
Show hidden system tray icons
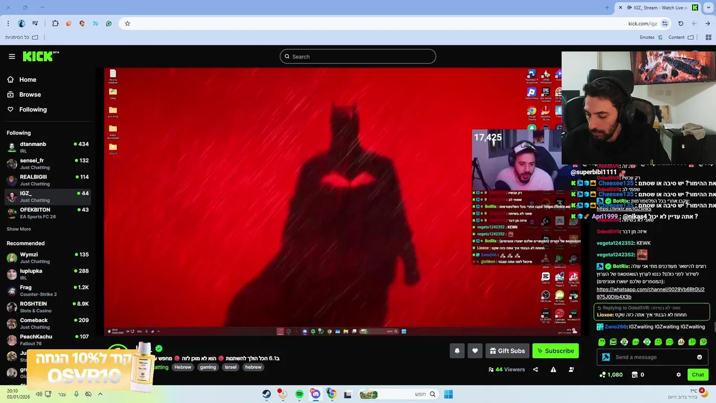100,394
